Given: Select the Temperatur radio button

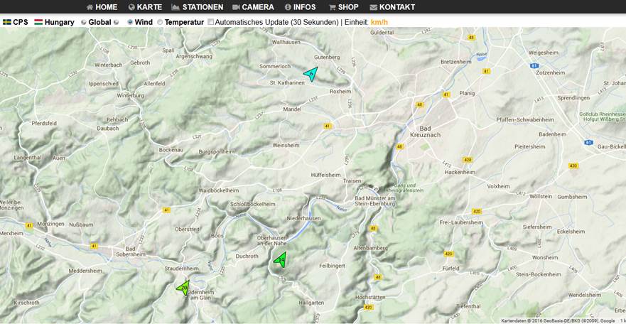Looking at the screenshot, I should tap(160, 22).
